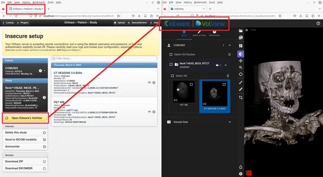Delete all studies via top trash icon
The width and height of the screenshot is (323, 177).
[x=229, y=55]
